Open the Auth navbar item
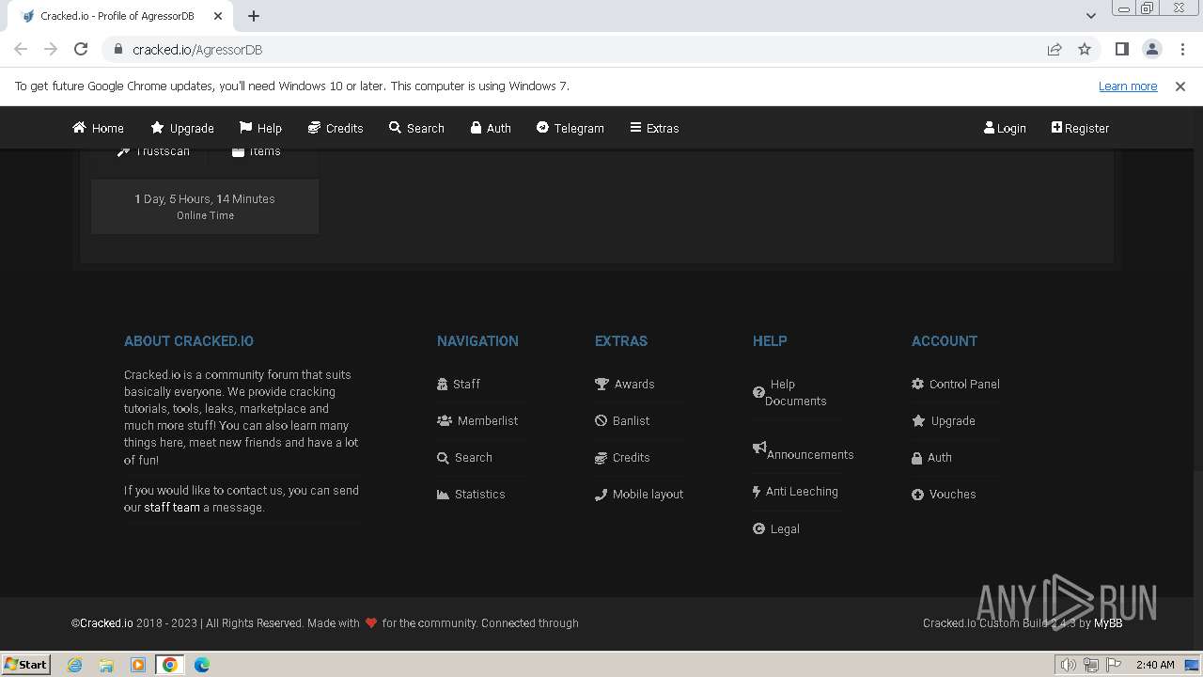Viewport: 1203px width, 677px height. [491, 128]
